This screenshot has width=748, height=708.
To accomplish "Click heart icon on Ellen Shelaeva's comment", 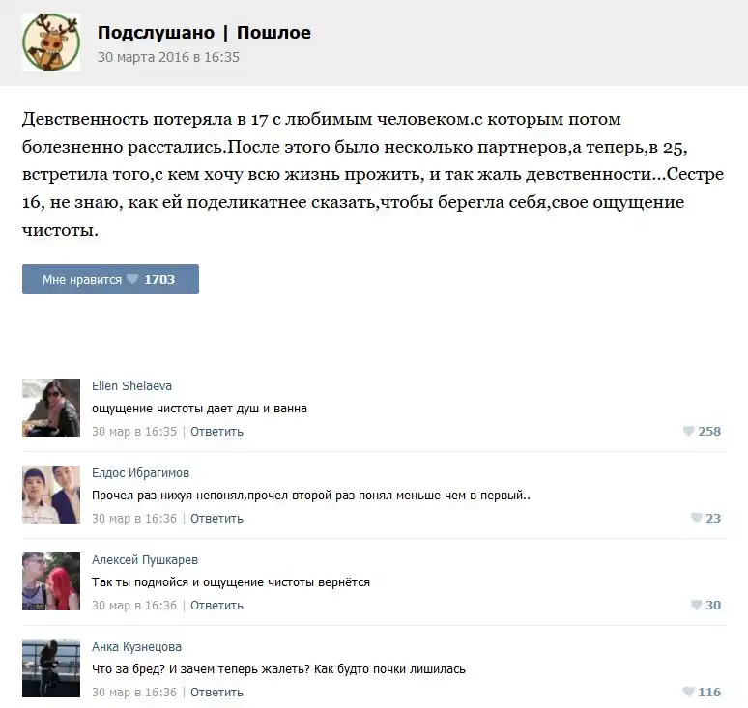I will pos(688,431).
